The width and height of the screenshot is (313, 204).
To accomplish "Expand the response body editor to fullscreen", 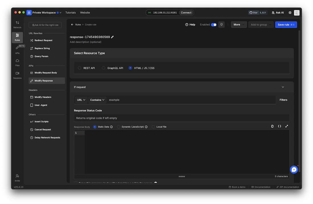I will pyautogui.click(x=287, y=126).
